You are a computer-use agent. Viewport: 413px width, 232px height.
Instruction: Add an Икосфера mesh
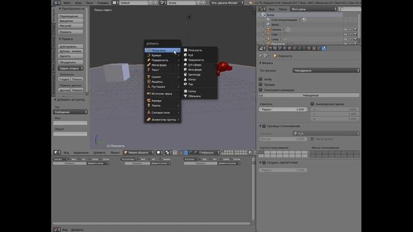(x=200, y=70)
